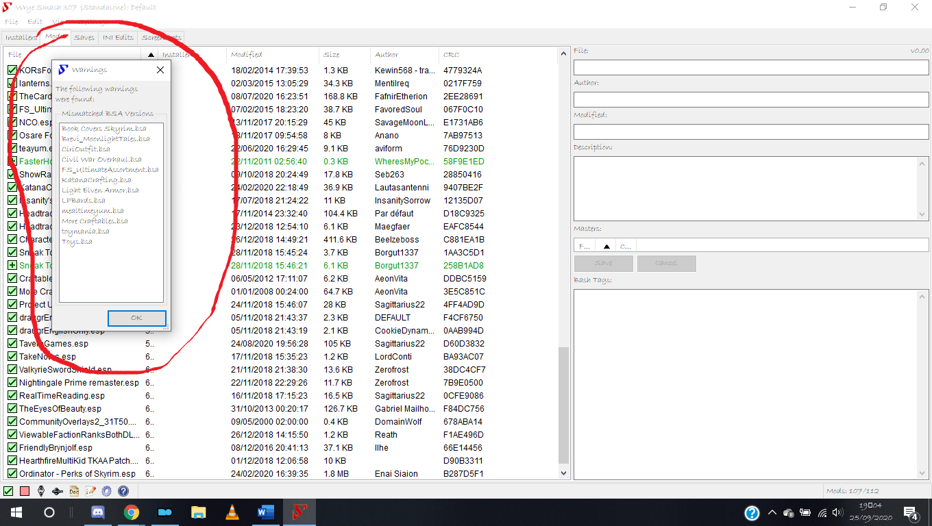Switch to the Screenshots tab
This screenshot has height=526, width=932.
tap(161, 37)
